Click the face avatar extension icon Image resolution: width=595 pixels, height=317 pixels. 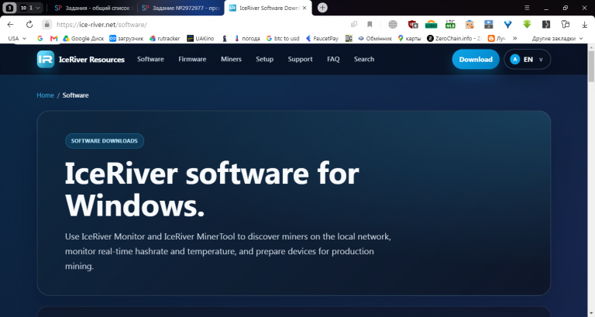(x=469, y=24)
